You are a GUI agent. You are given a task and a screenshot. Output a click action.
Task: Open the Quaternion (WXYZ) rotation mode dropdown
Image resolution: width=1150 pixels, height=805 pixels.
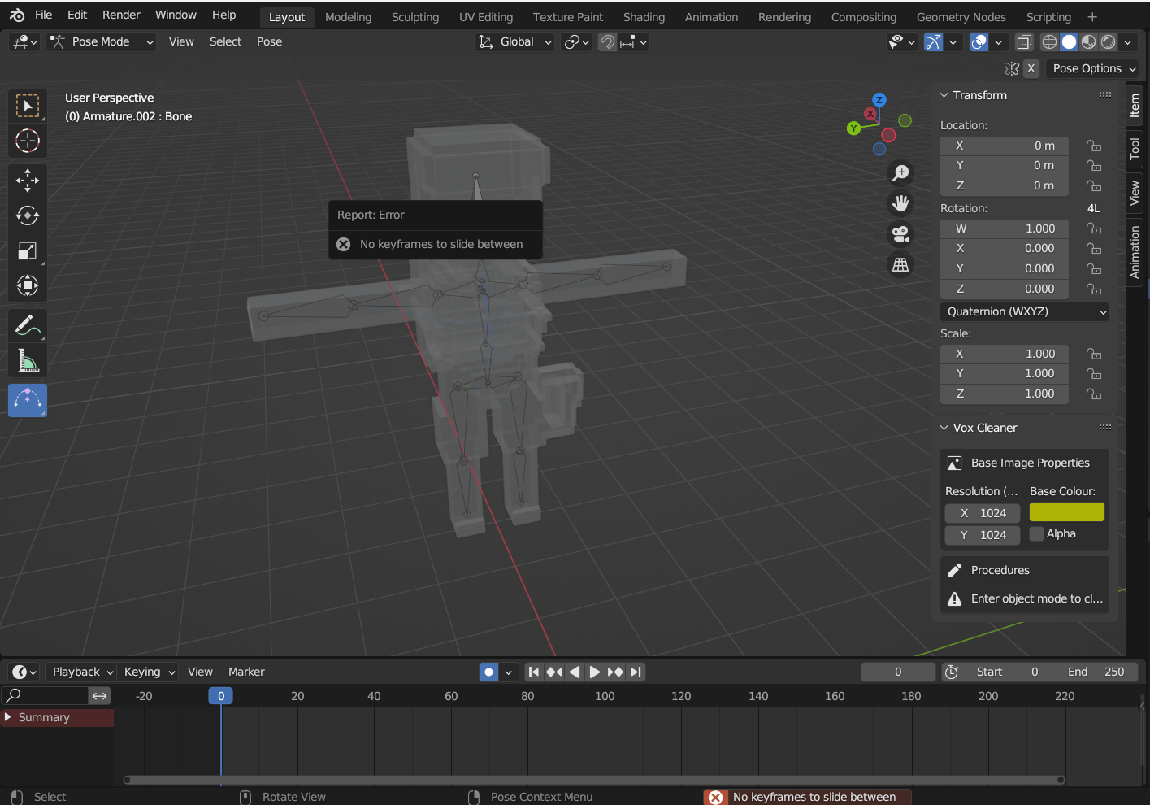pyautogui.click(x=1024, y=311)
